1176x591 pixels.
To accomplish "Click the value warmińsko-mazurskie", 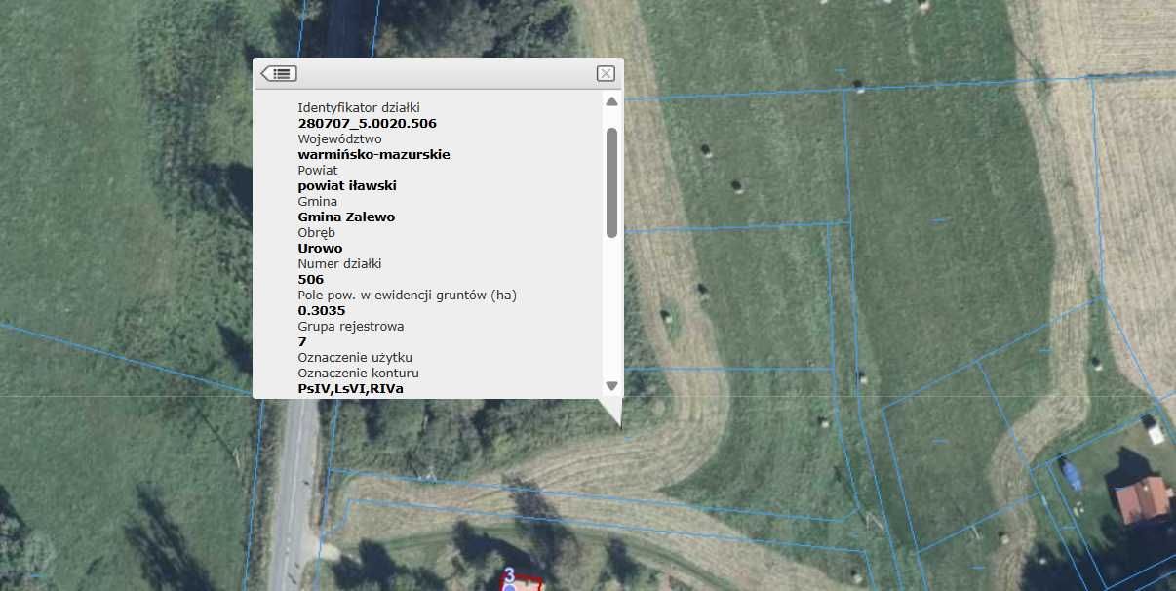I will 373,155.
